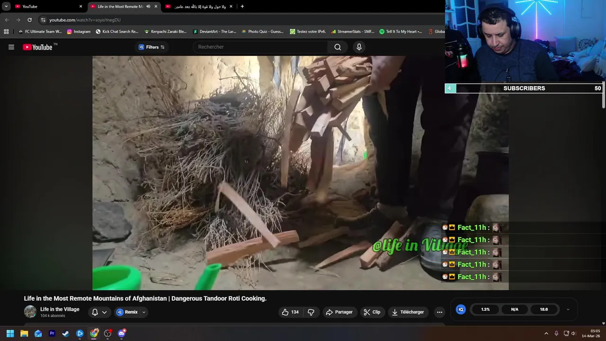The width and height of the screenshot is (606, 341).
Task: Open the StreamerStats bookmark
Action: (x=353, y=32)
